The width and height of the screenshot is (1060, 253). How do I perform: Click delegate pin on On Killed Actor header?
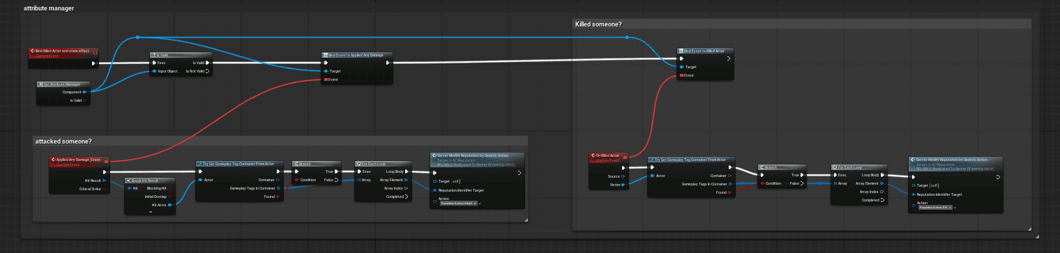point(626,157)
